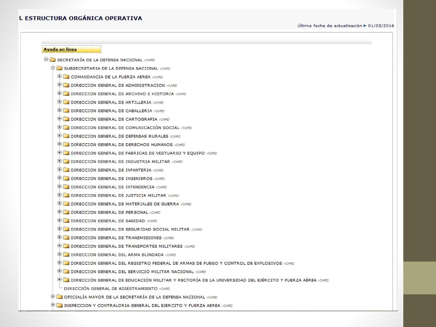Viewport: 436px width, 327px height.
Task: Expand DIRECCION GENERAL DE TRANSPORTES MILITARES
Action: tap(59, 246)
